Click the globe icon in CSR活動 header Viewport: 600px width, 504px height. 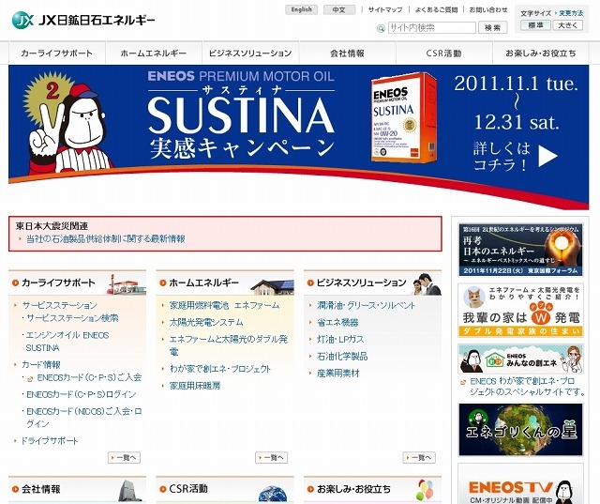[x=273, y=494]
